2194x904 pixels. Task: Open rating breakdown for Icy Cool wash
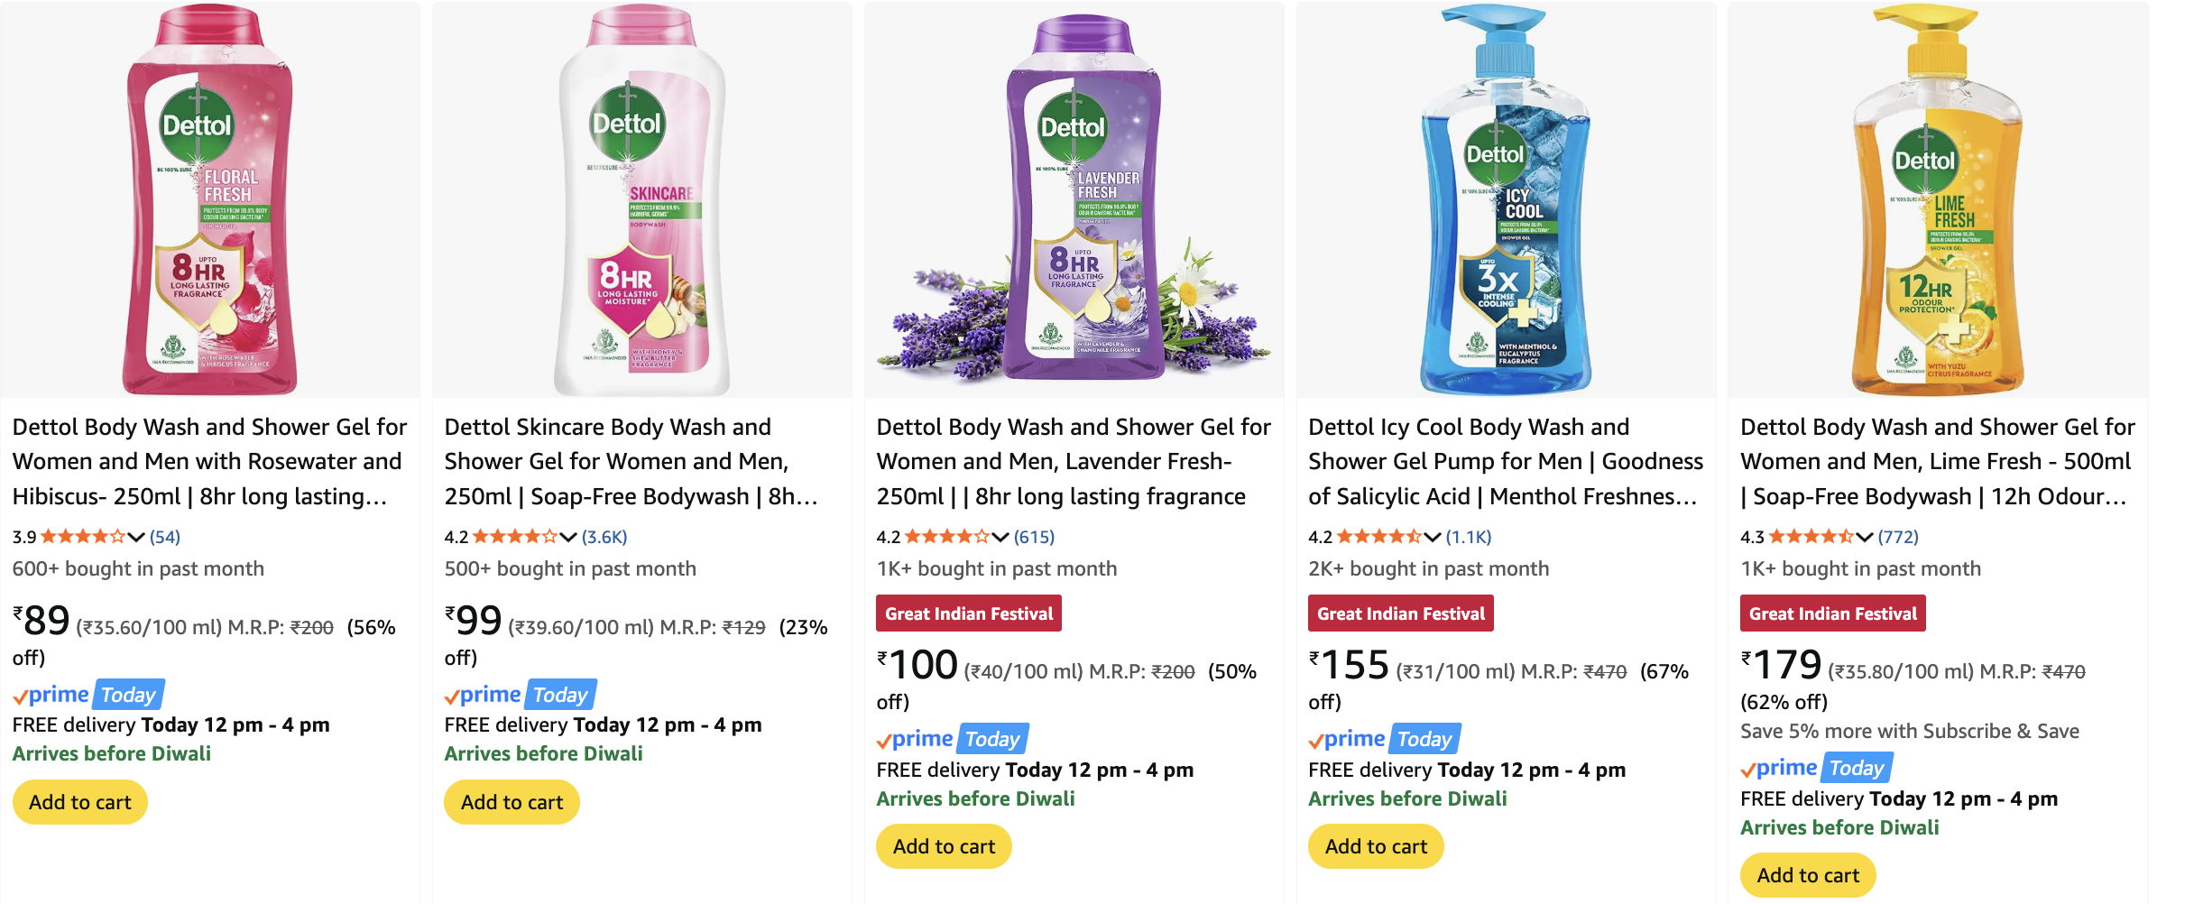pos(1433,537)
